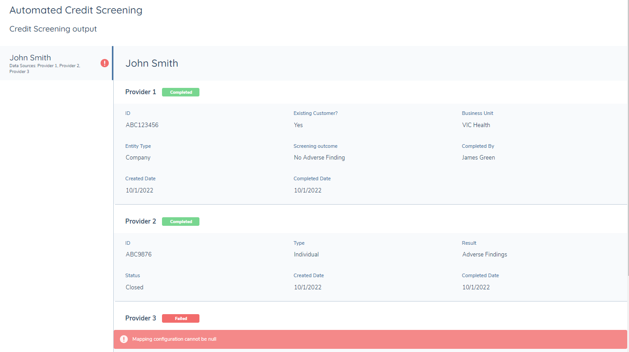Click the red error icon beside John Smith
The height and width of the screenshot is (352, 629).
105,64
